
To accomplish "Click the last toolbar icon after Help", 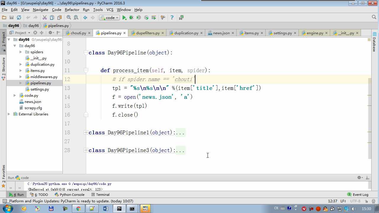I will click(181, 18).
